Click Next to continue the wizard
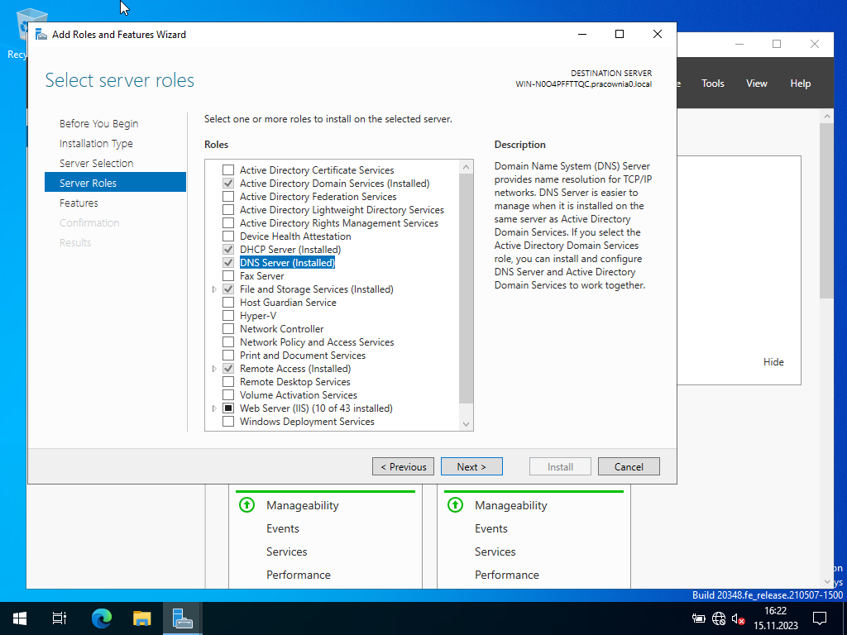The width and height of the screenshot is (847, 635). click(471, 466)
